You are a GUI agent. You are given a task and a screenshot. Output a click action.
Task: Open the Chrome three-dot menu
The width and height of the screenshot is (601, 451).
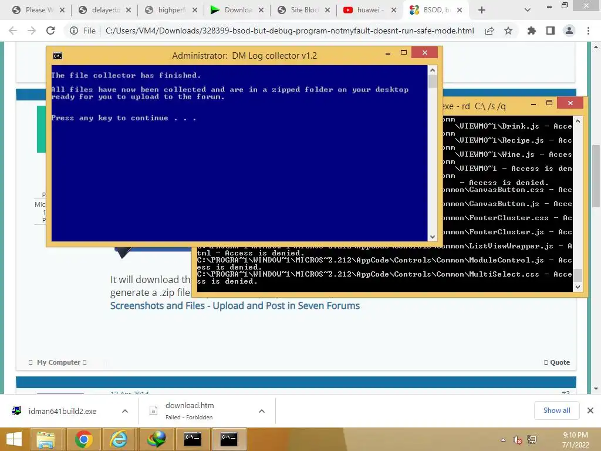pyautogui.click(x=588, y=31)
